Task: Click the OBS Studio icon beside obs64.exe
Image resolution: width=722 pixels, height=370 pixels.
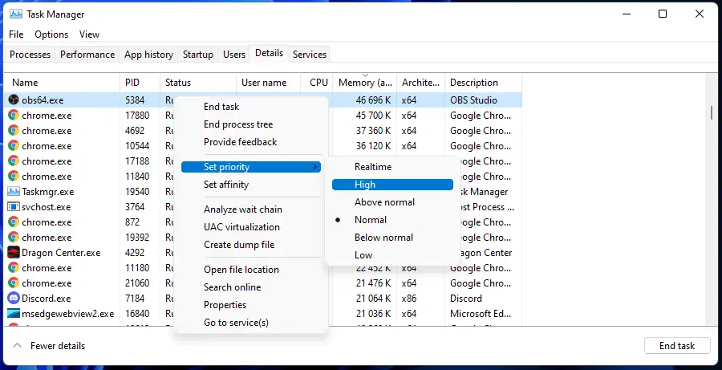Action: click(x=14, y=100)
